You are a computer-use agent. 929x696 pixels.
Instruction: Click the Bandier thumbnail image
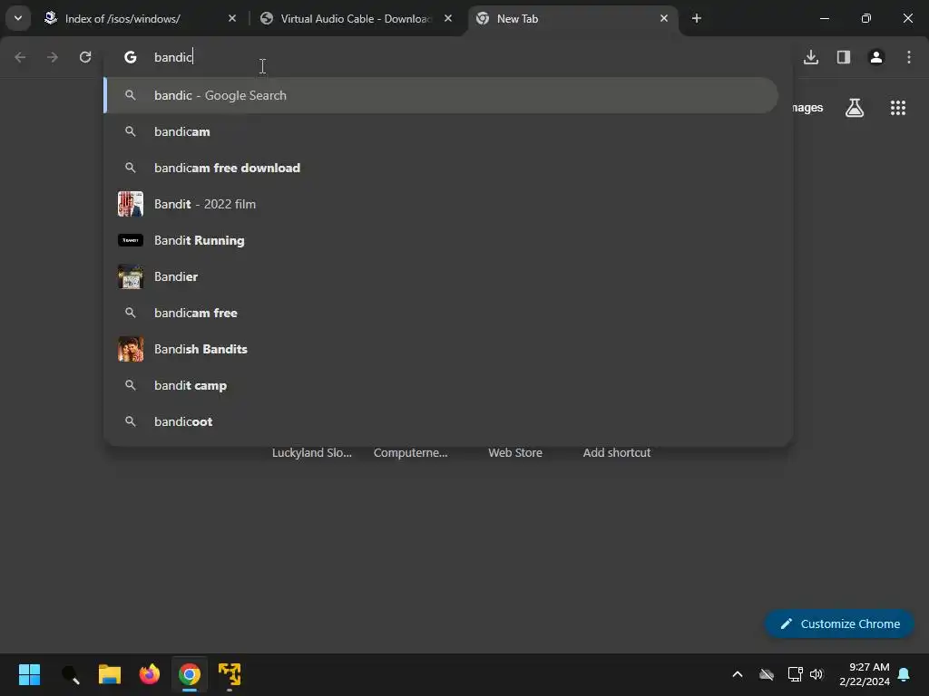(x=131, y=276)
